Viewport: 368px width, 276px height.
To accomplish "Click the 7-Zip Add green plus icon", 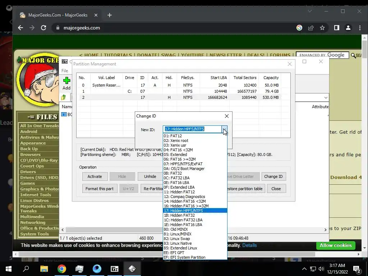I will coord(66,81).
